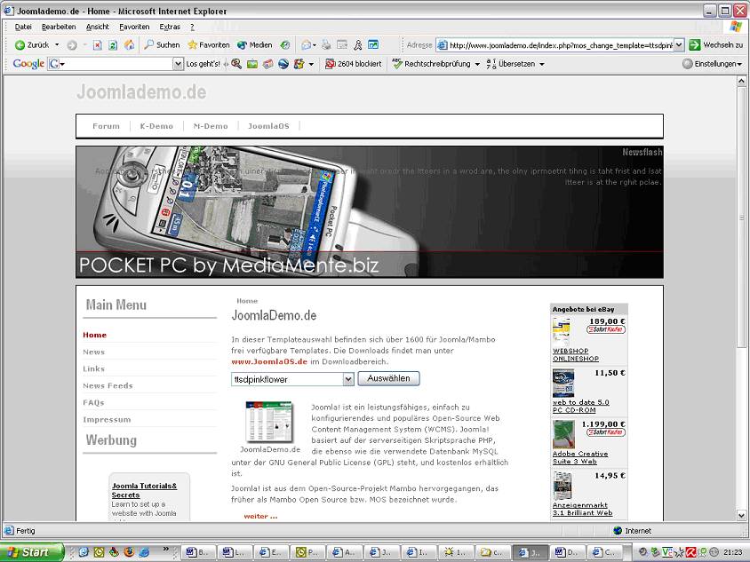Screen dimensions: 750x562
Task: Open the Favoriten menu in menu bar
Action: (x=134, y=27)
